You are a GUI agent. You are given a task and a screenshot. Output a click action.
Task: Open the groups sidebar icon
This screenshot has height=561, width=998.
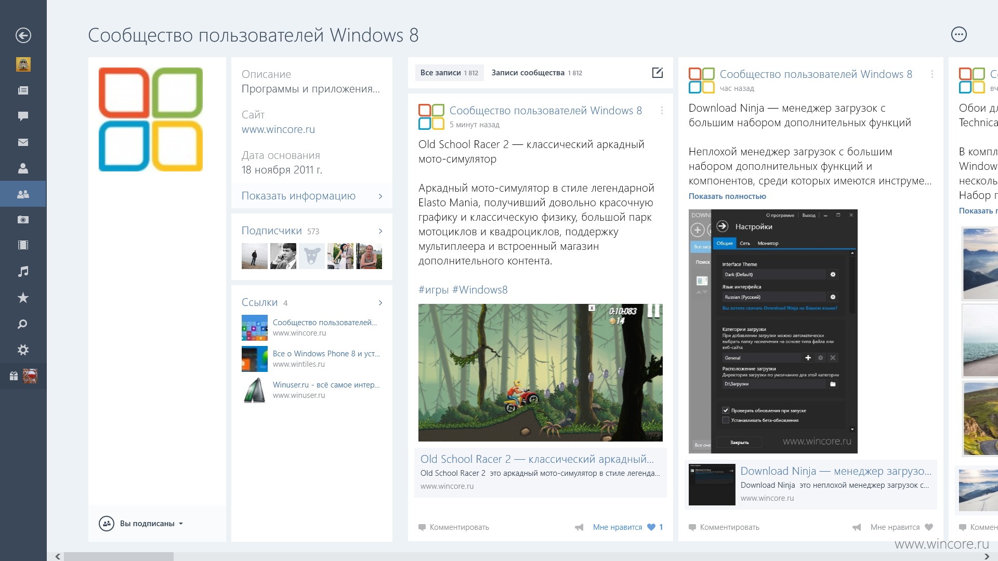(23, 194)
